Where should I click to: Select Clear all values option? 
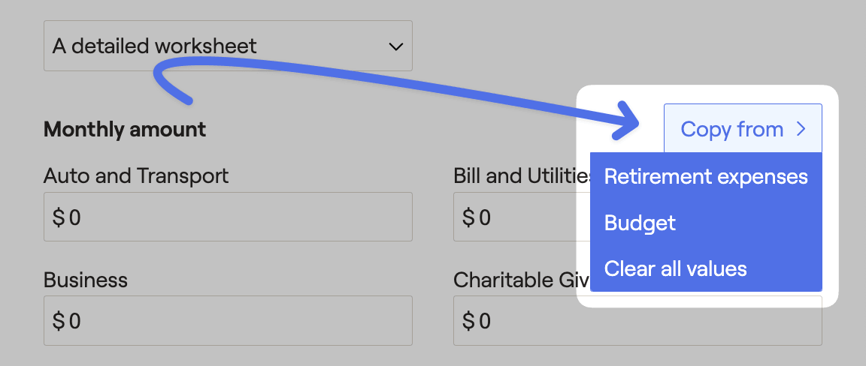pos(706,269)
